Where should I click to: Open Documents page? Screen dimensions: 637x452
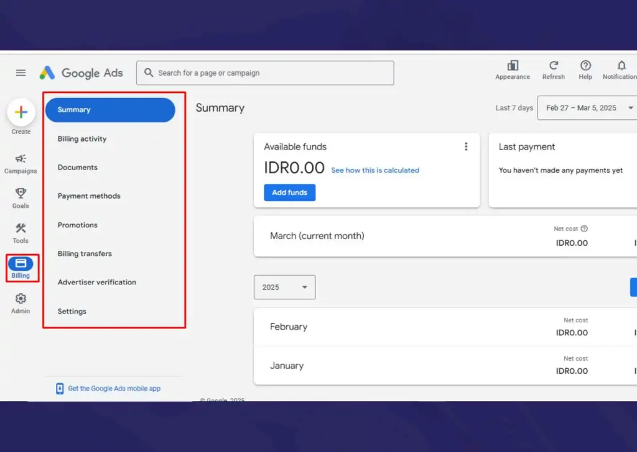(x=78, y=168)
